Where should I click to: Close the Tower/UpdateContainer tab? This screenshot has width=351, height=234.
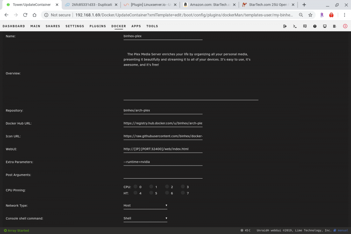[x=57, y=5]
